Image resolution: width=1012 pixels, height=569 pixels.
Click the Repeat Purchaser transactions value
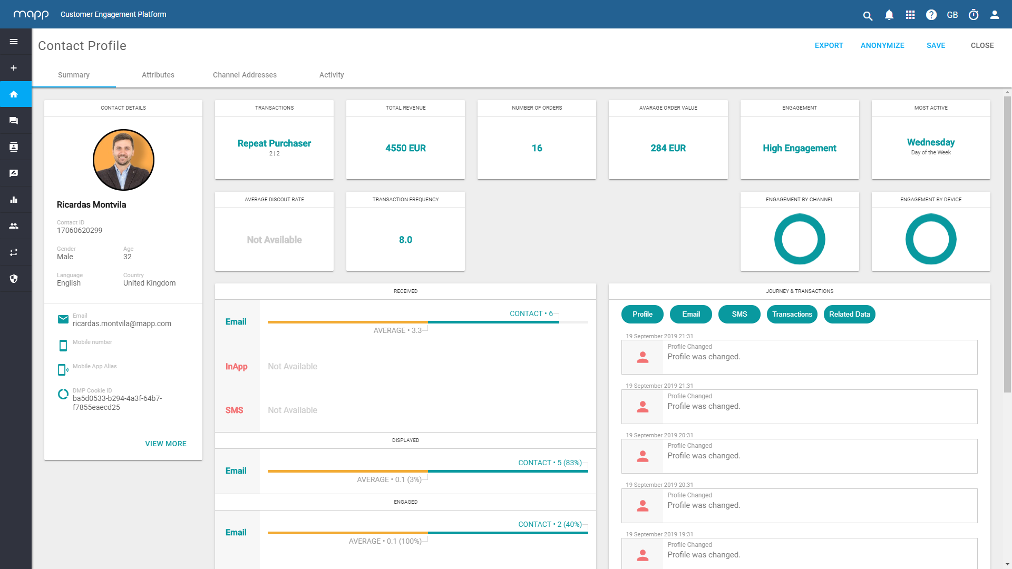(x=274, y=143)
